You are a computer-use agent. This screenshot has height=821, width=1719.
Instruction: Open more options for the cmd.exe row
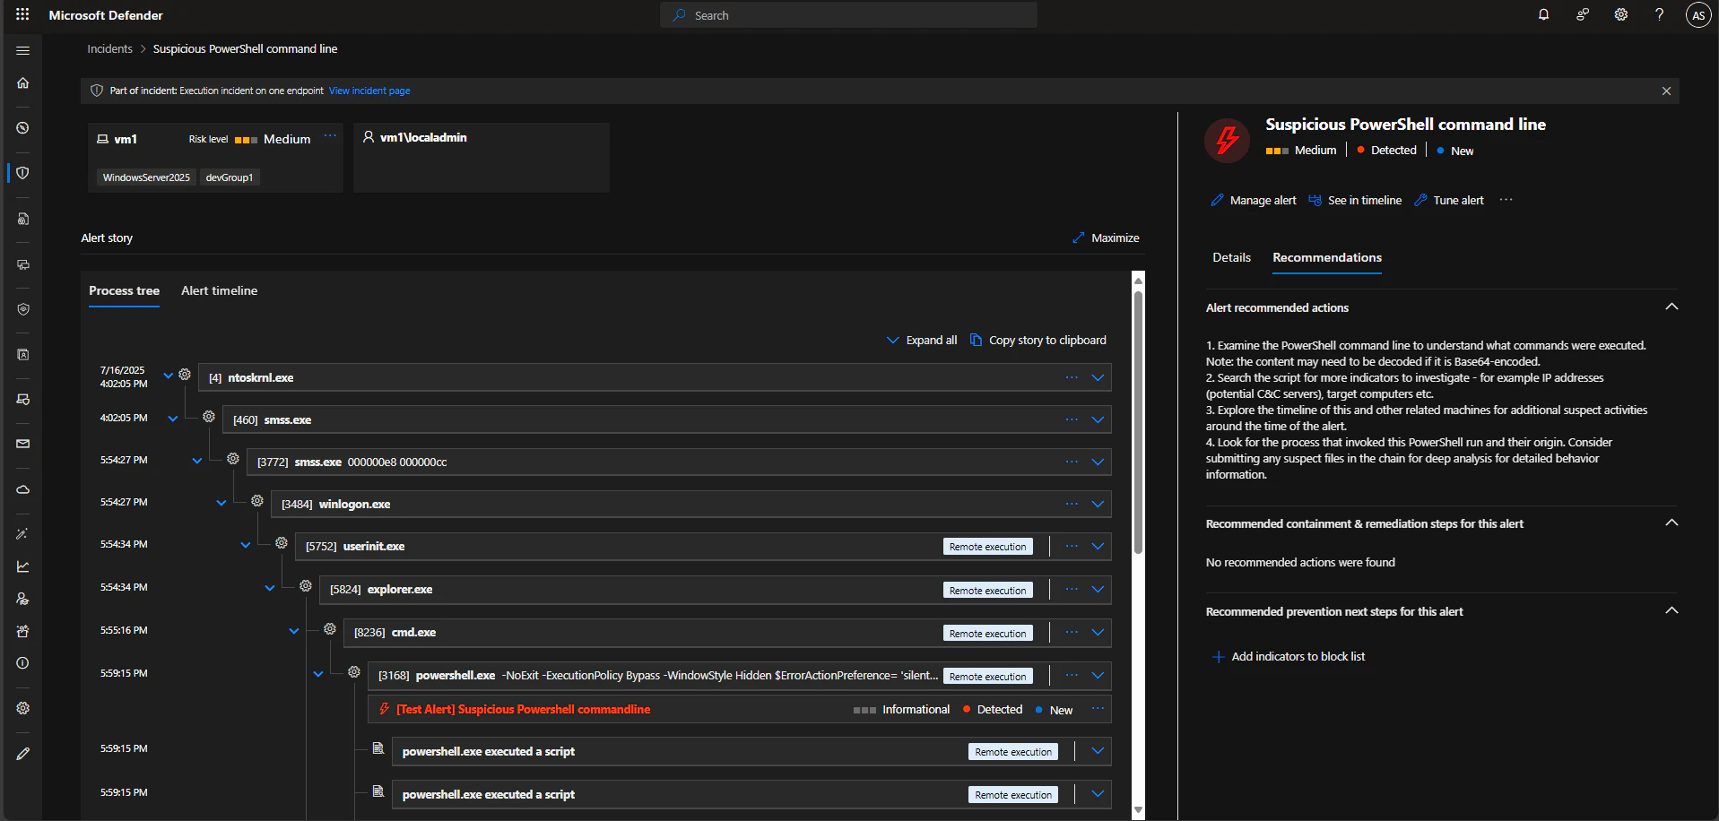click(1072, 632)
